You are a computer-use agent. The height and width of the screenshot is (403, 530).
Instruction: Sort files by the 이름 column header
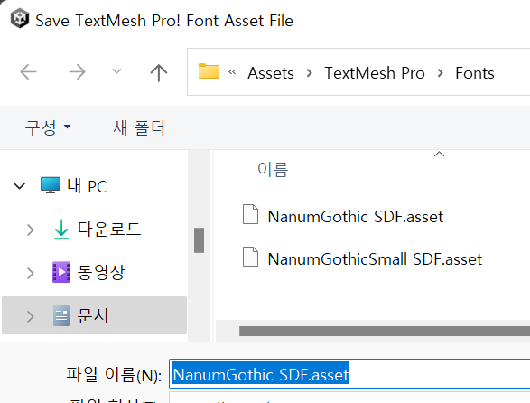[x=273, y=169]
